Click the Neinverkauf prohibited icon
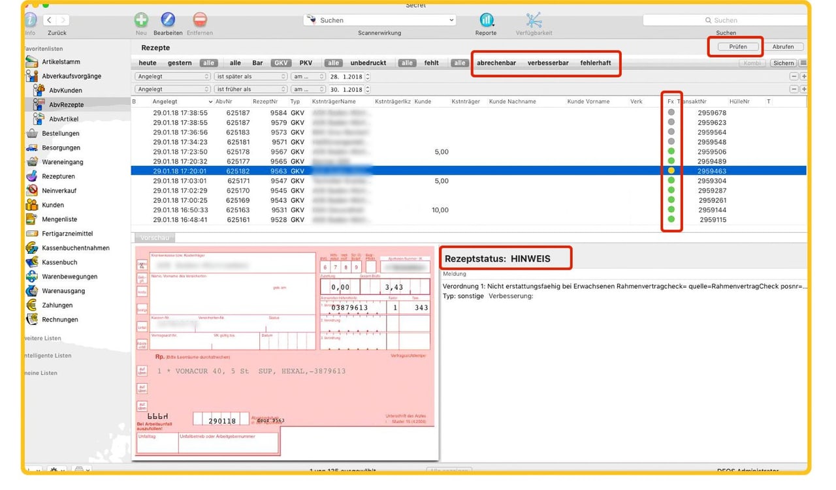Image resolution: width=836 pixels, height=490 pixels. tap(32, 191)
